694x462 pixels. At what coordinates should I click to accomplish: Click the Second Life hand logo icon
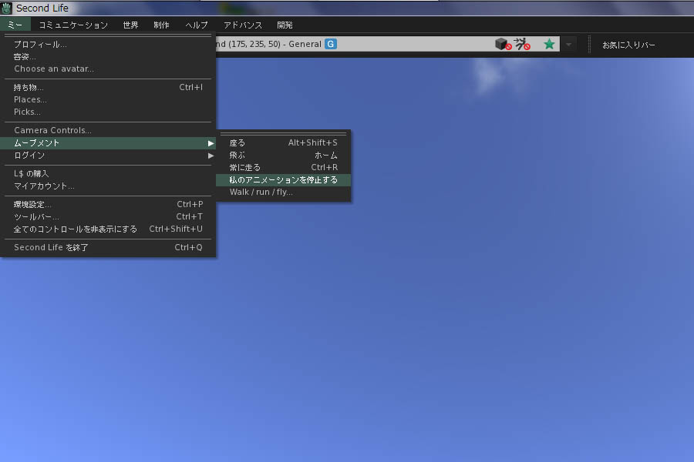(x=7, y=8)
